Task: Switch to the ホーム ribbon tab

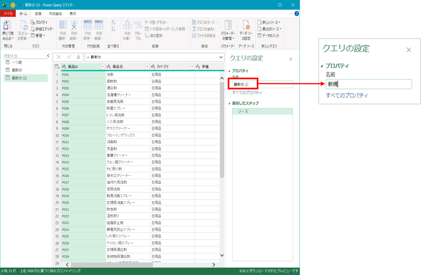Action: (x=23, y=14)
